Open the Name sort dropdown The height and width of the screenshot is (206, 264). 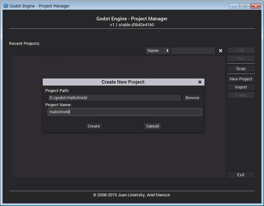click(158, 51)
